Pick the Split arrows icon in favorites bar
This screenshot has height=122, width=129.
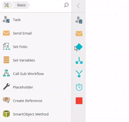click(79, 60)
